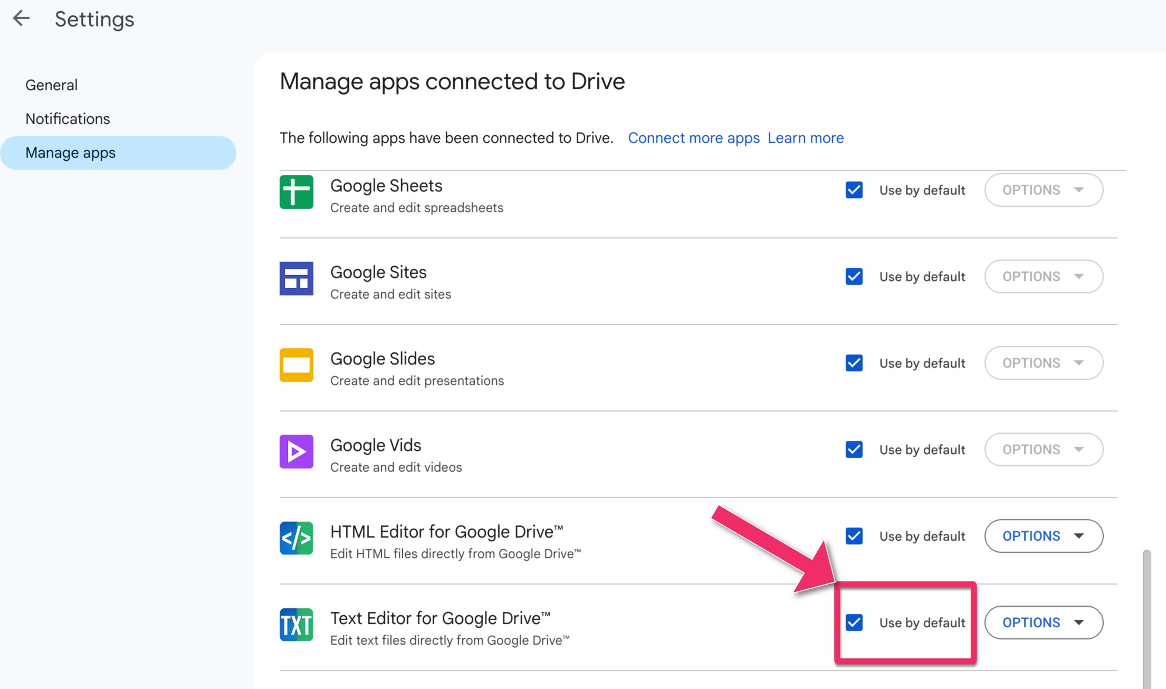
Task: Uncheck Use by default for Google Sheets
Action: point(854,190)
